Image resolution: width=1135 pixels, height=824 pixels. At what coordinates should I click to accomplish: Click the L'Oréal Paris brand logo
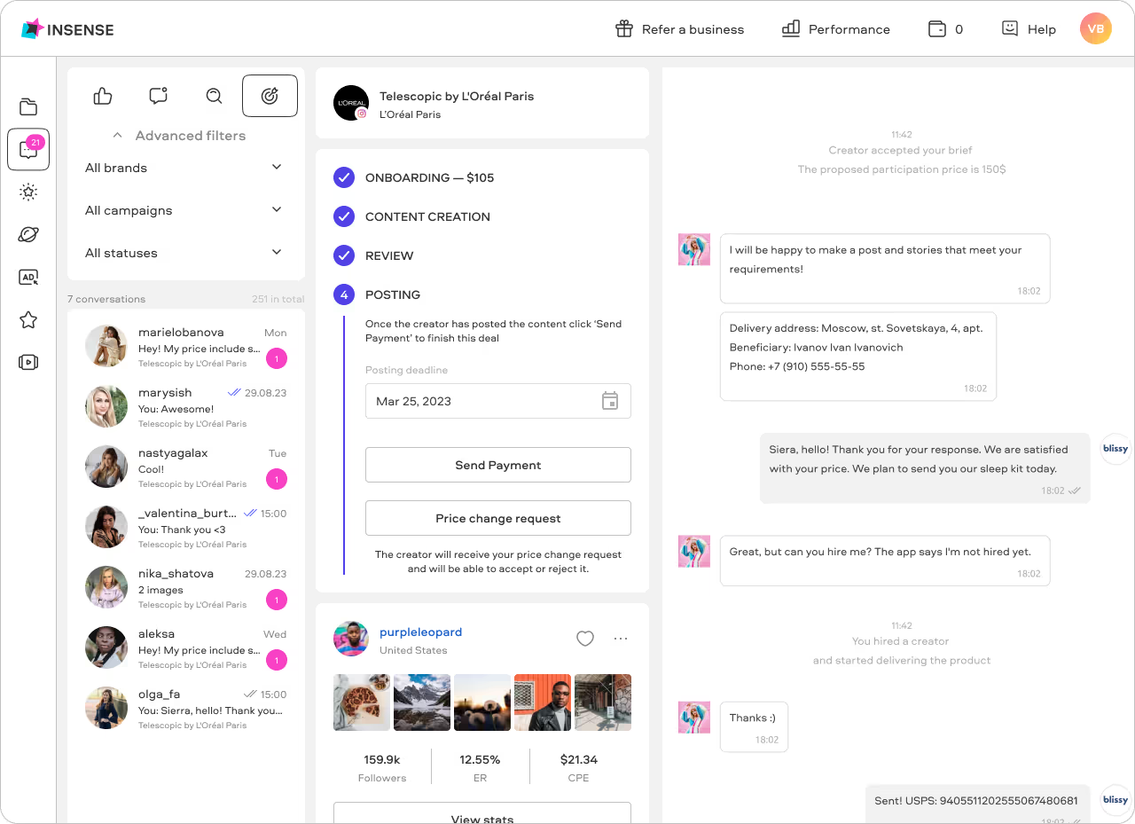(x=351, y=103)
